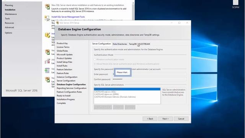Click the Install Rules setup step
This screenshot has height=138, width=245.
pyautogui.click(x=62, y=66)
